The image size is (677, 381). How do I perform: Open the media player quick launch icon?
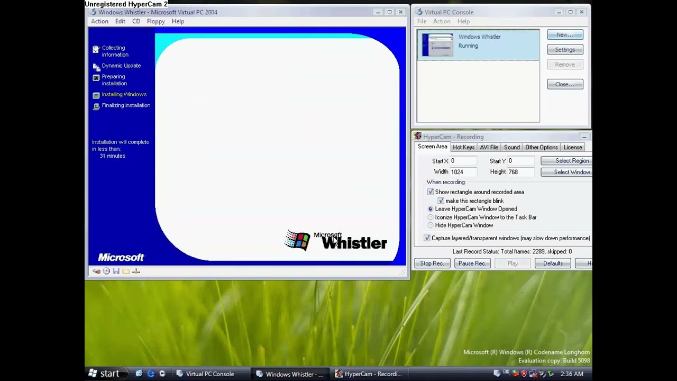[x=162, y=374]
